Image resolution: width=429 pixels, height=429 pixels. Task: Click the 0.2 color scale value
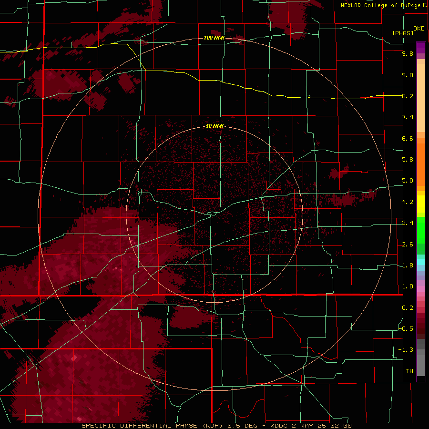point(408,308)
